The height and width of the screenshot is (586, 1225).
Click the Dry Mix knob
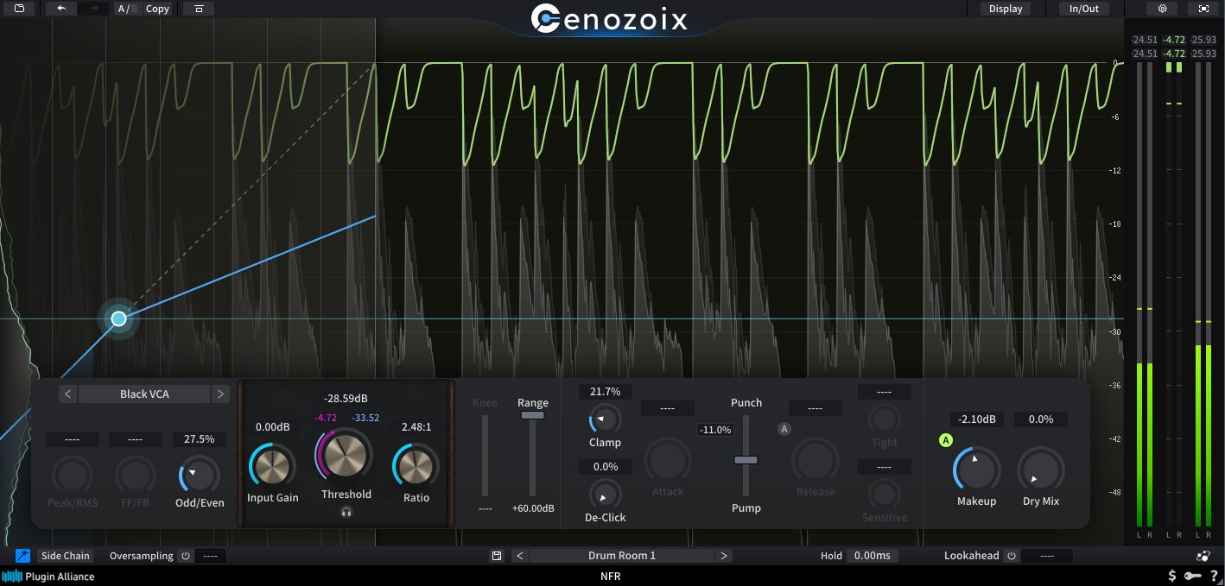click(1041, 470)
